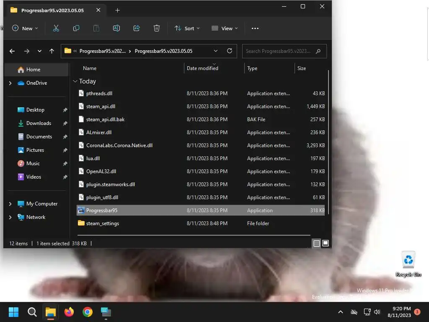Sort by the Type column header

(x=252, y=68)
